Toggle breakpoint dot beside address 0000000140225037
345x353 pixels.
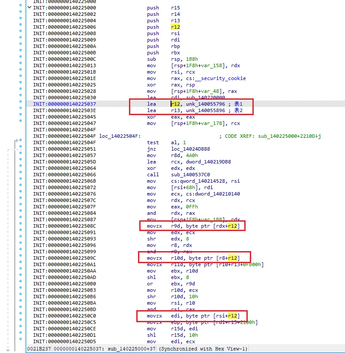point(21,101)
